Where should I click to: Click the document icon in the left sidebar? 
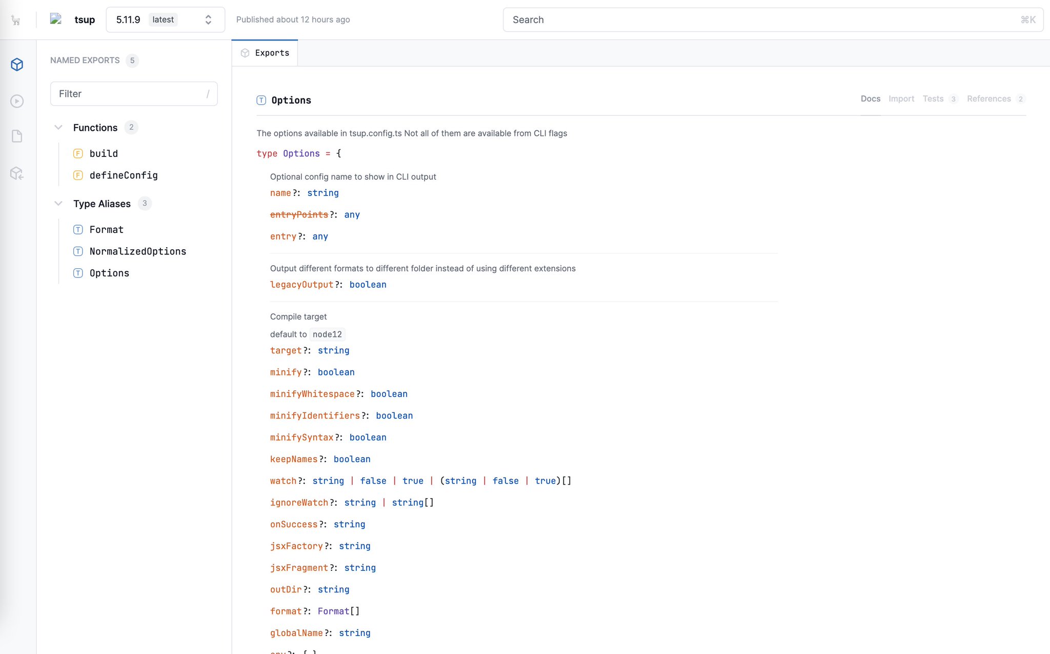(17, 136)
